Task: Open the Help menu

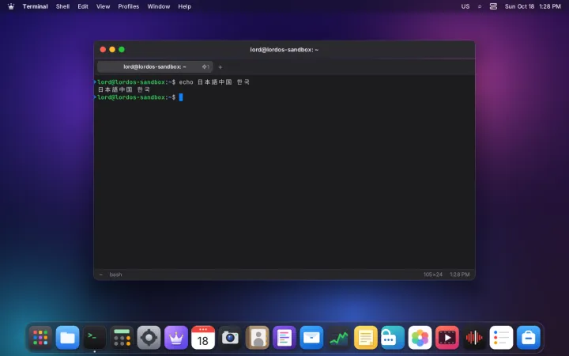Action: click(184, 6)
